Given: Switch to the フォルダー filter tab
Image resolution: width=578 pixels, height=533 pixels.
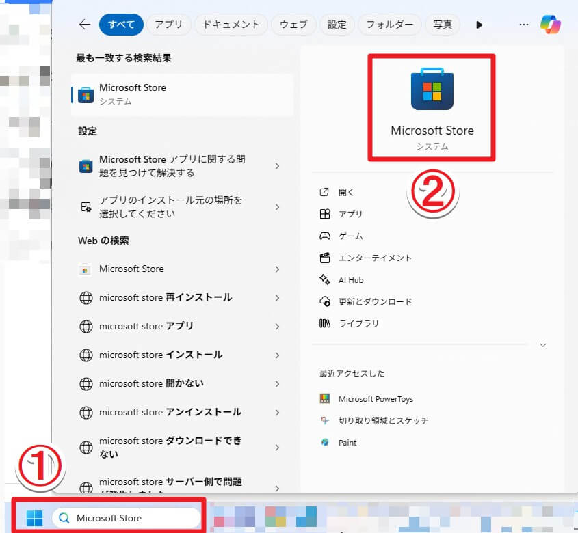Looking at the screenshot, I should (x=390, y=25).
